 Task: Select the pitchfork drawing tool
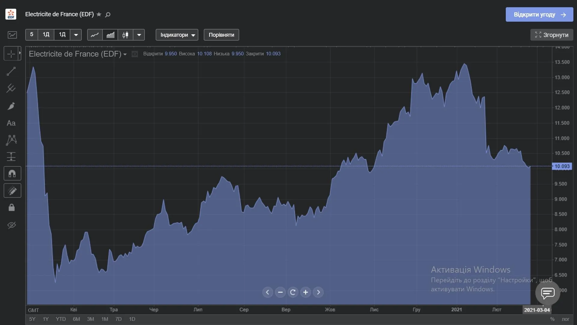pyautogui.click(x=11, y=88)
